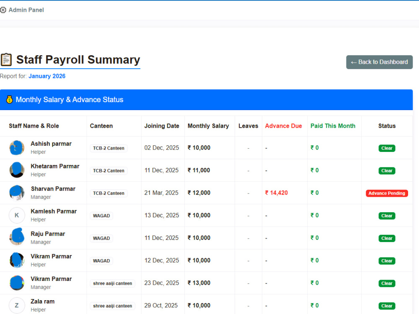
Task: Click the Clear badge in Zala ram's row
Action: (x=387, y=306)
